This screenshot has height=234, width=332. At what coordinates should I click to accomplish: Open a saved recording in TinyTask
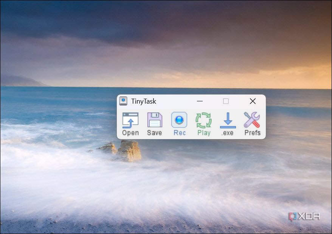[x=130, y=124]
